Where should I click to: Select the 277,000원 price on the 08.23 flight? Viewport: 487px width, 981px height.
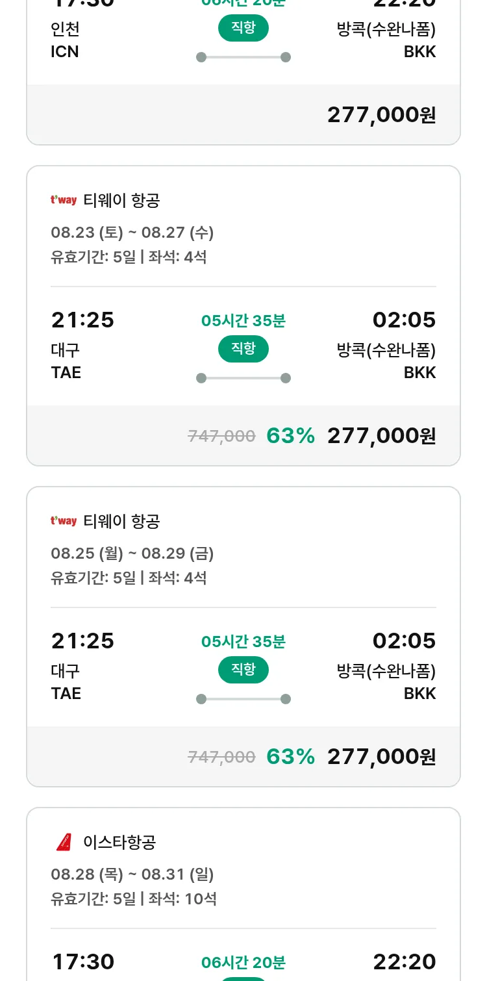[381, 436]
